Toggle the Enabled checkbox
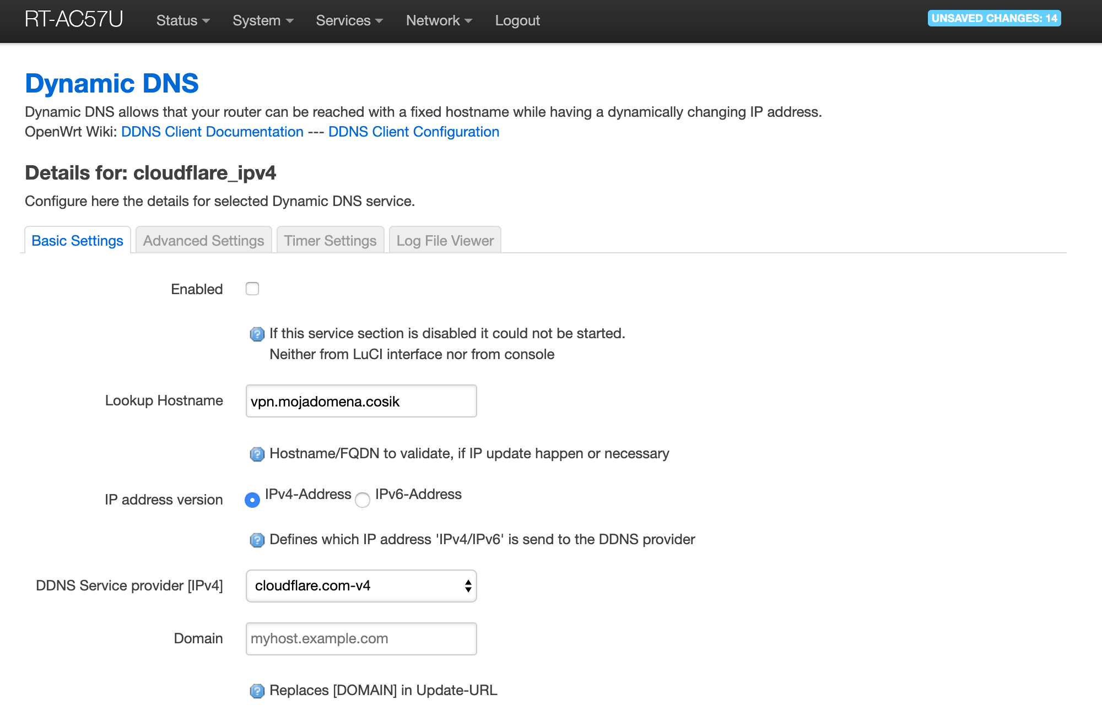 [x=252, y=289]
